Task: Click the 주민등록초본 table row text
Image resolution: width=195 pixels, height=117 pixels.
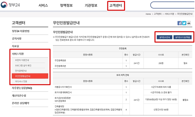Action: (x=60, y=66)
